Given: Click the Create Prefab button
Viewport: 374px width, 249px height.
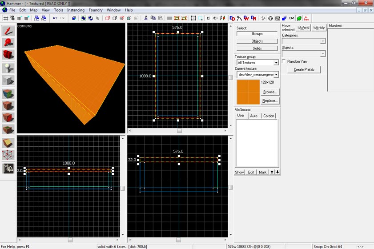Looking at the screenshot, I should coord(304,69).
